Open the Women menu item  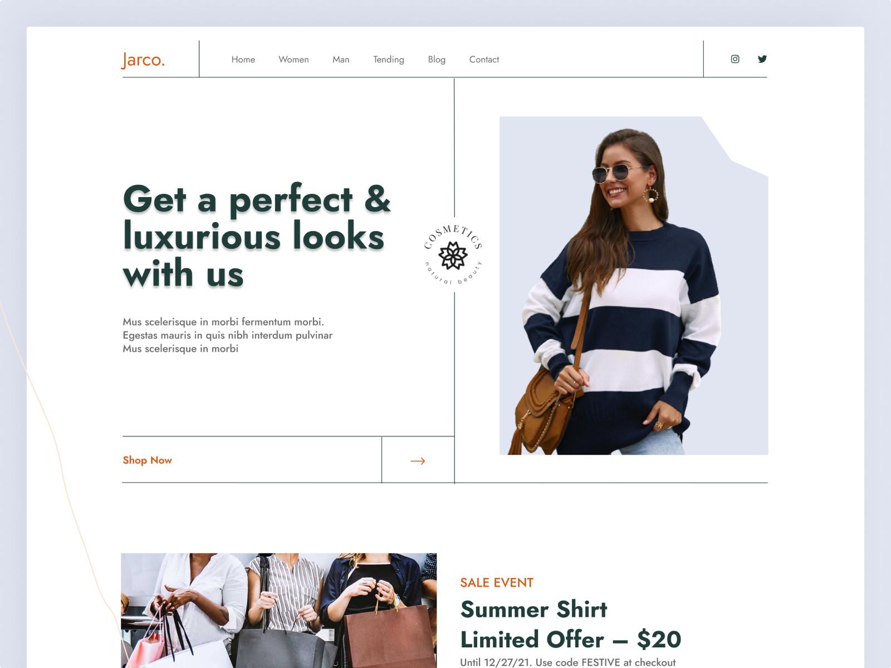coord(293,60)
